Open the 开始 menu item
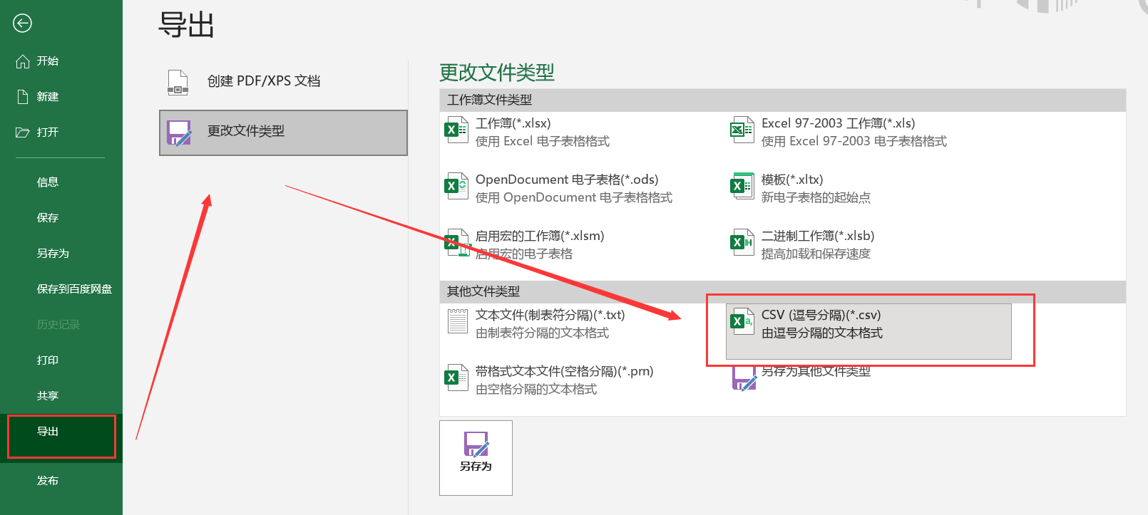1148x515 pixels. click(61, 61)
